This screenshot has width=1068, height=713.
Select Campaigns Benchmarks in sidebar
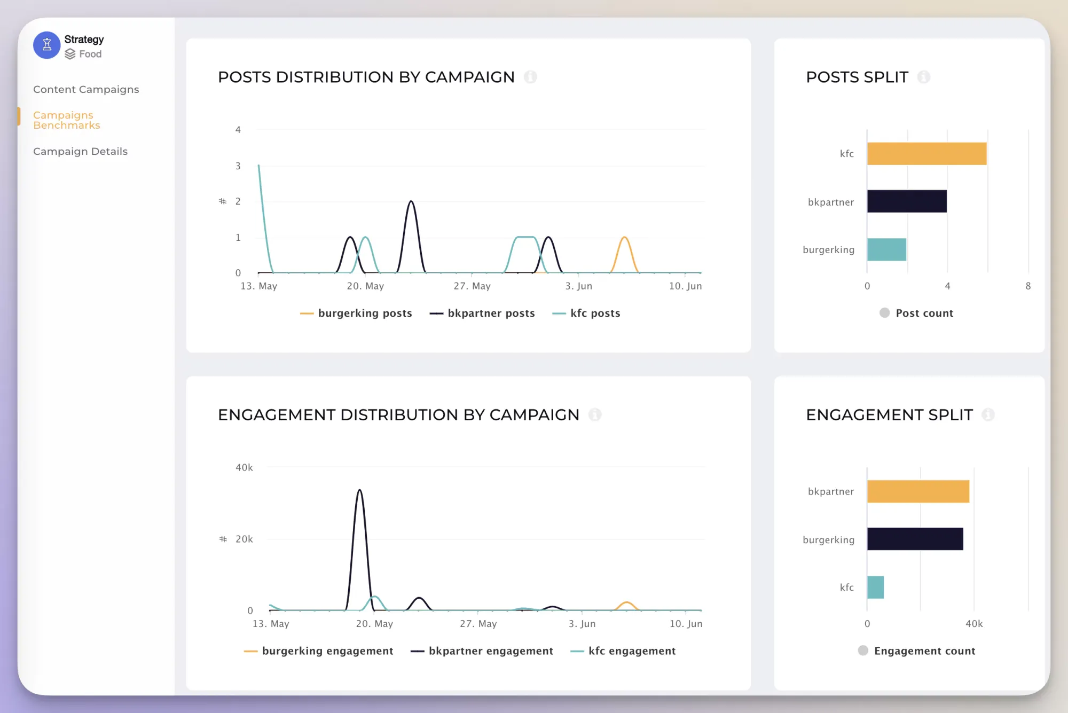pos(67,120)
